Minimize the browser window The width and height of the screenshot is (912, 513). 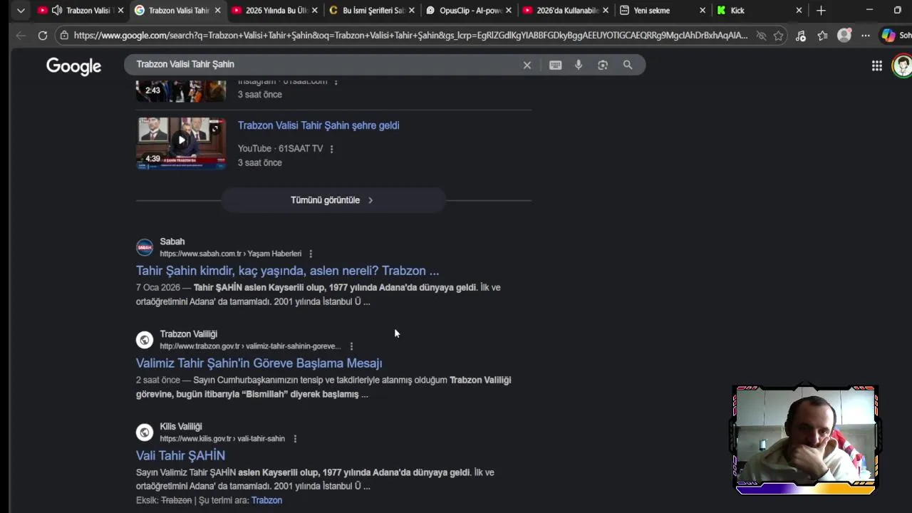point(869,10)
